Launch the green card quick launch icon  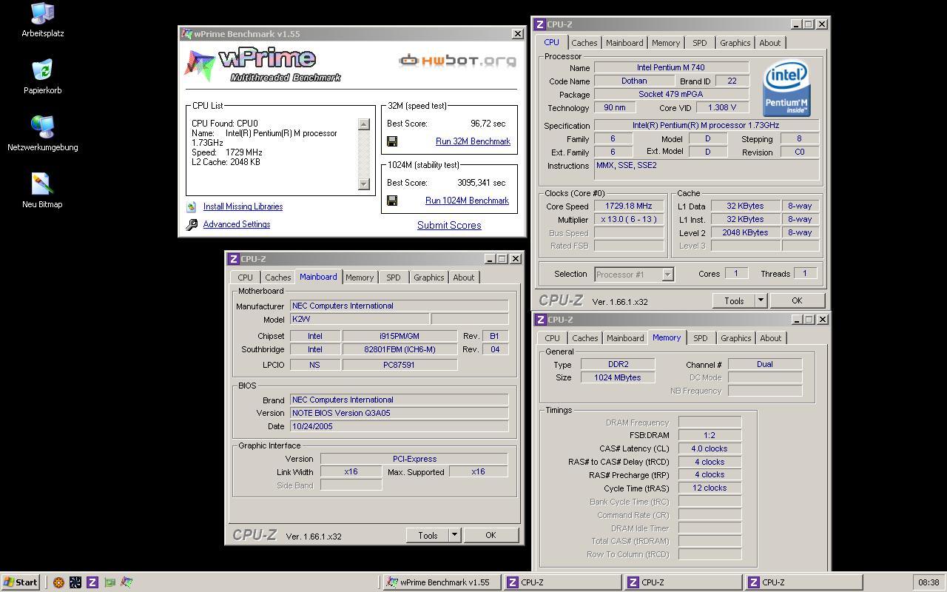coord(109,582)
